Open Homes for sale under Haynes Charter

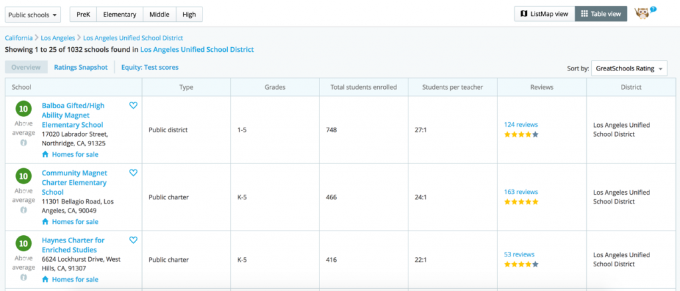click(x=75, y=279)
